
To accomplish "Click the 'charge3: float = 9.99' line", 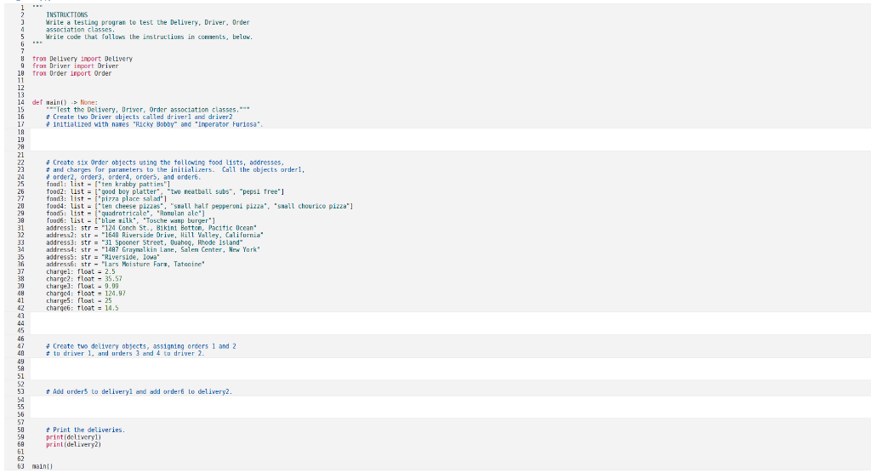I will pyautogui.click(x=83, y=286).
